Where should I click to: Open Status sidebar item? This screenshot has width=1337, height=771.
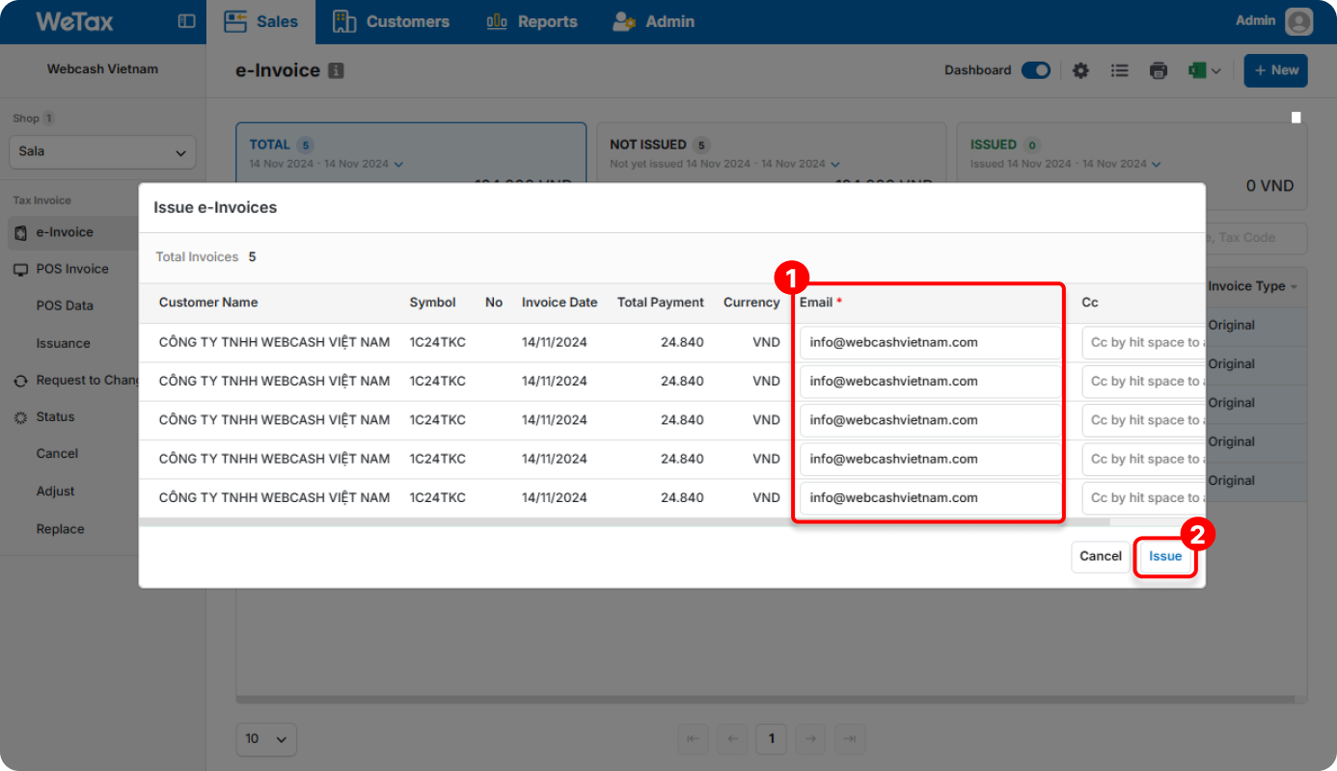(x=55, y=417)
